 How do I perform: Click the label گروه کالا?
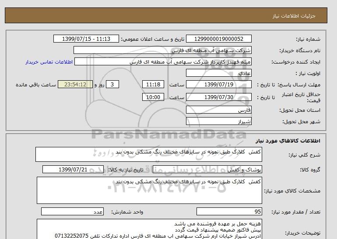pos(310,170)
